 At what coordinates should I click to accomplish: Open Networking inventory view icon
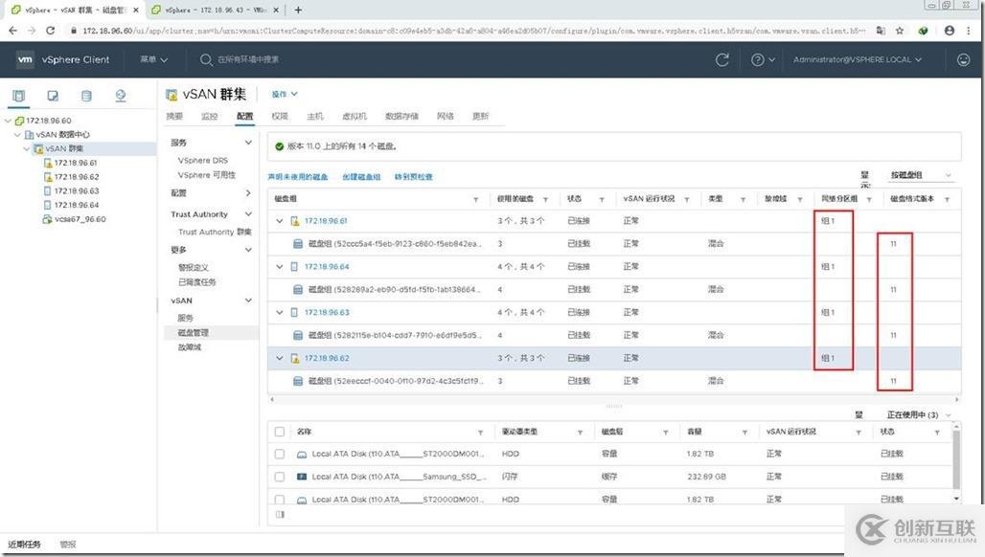click(x=121, y=96)
